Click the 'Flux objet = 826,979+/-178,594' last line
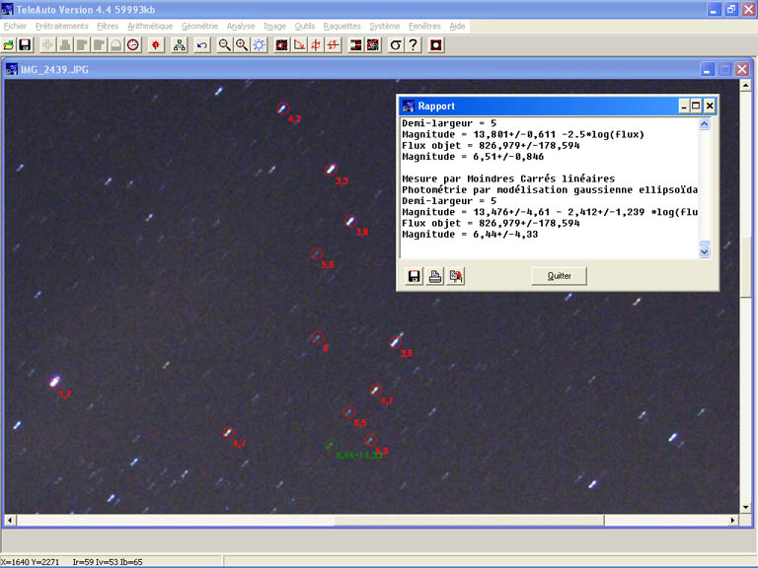The height and width of the screenshot is (568, 758). tap(491, 223)
